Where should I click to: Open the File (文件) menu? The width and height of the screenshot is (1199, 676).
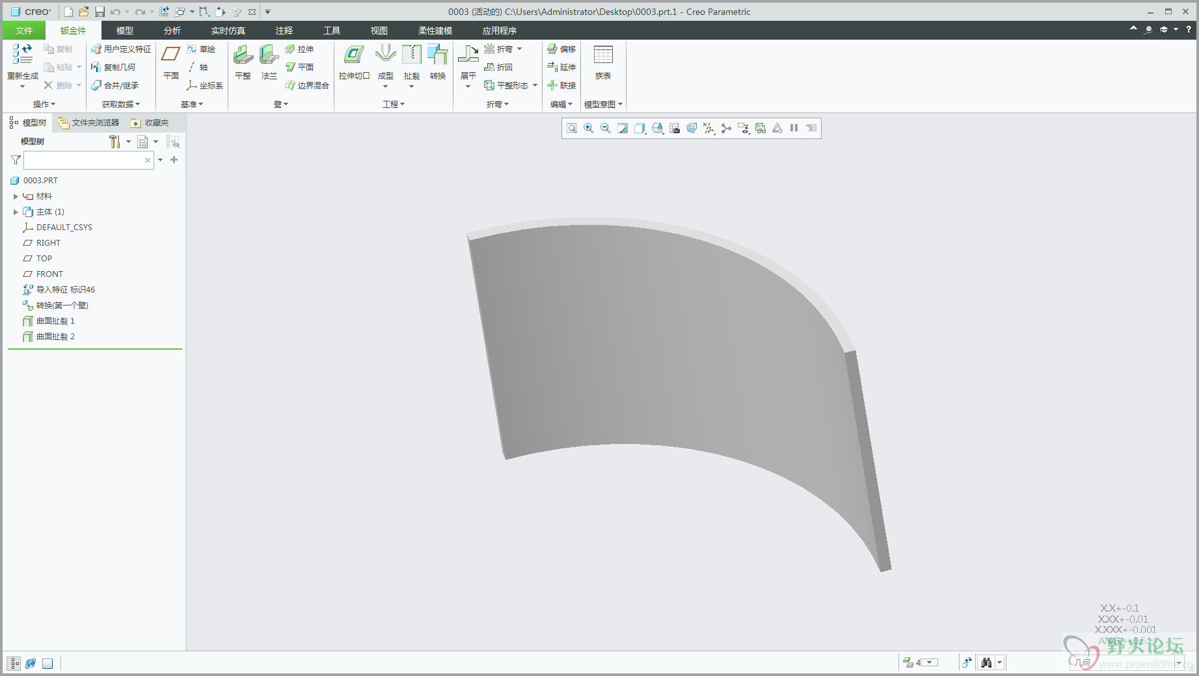tap(24, 31)
